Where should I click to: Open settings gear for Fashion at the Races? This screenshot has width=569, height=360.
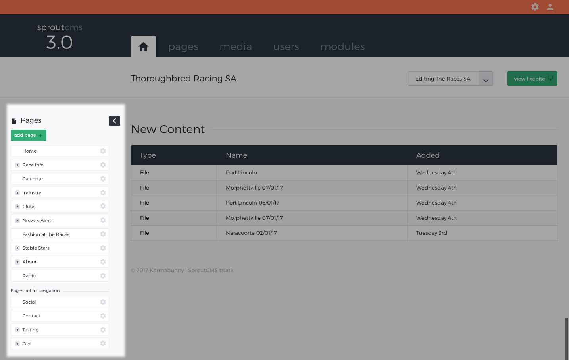pos(103,234)
